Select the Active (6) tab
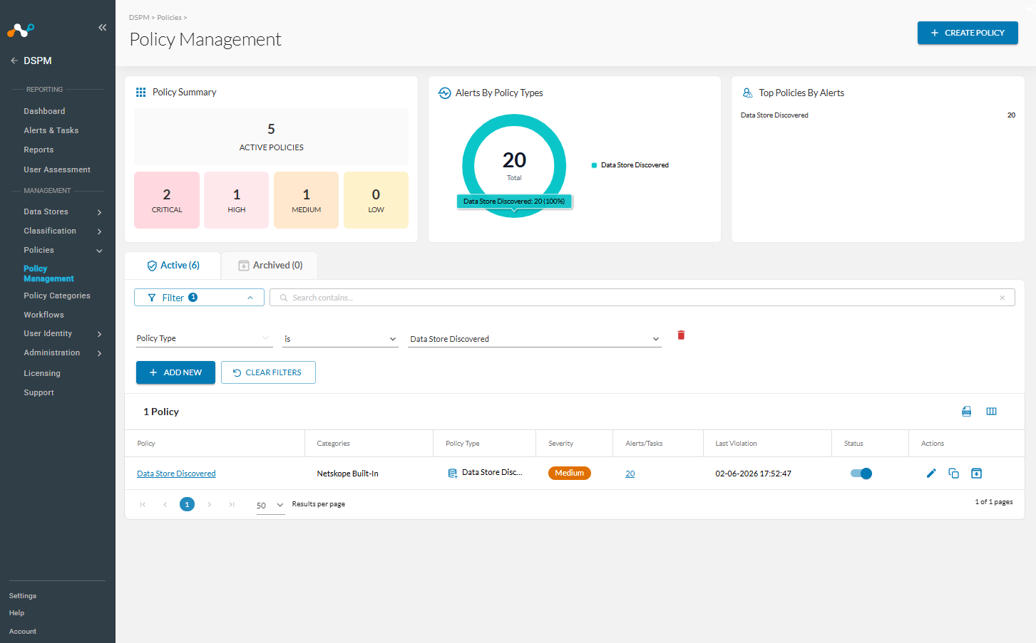Screen dimensions: 1036x643 (173, 266)
